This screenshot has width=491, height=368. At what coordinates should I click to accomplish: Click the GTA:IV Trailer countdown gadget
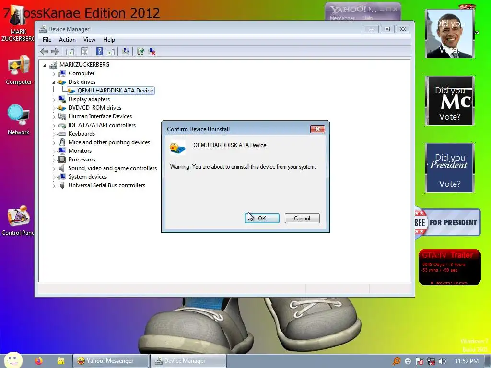(450, 267)
